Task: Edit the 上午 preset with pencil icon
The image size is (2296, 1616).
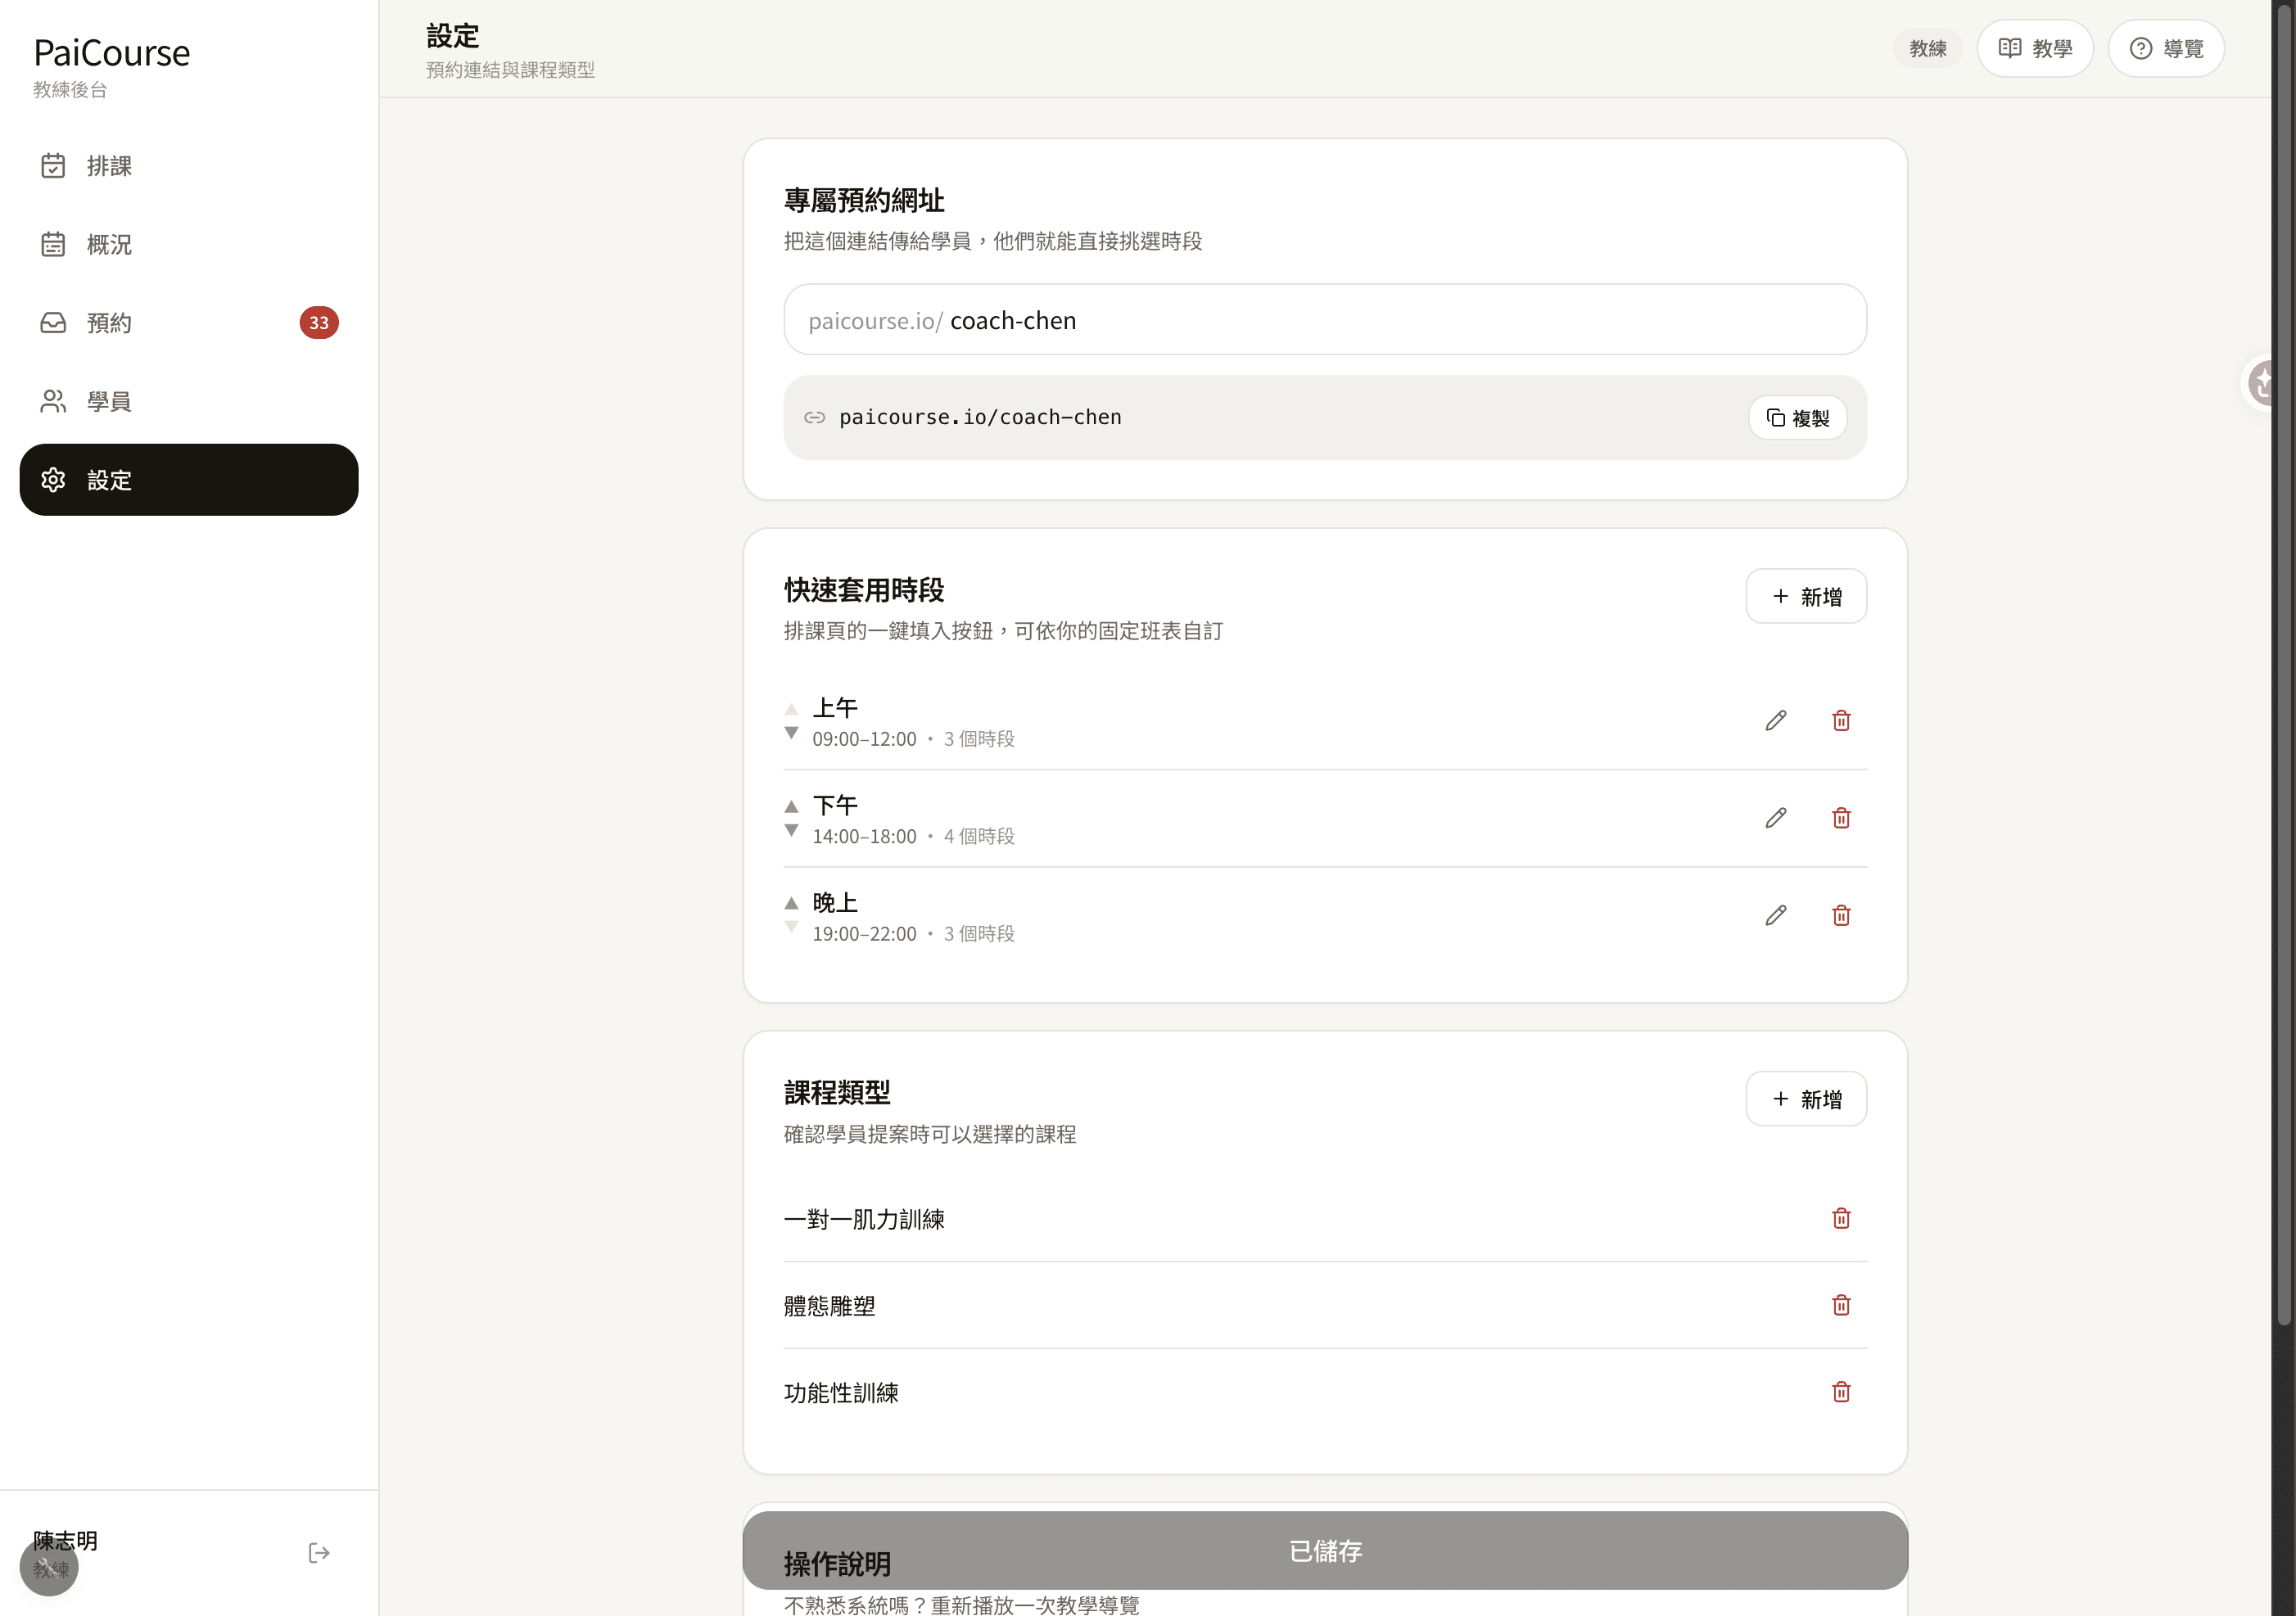Action: coord(1776,721)
